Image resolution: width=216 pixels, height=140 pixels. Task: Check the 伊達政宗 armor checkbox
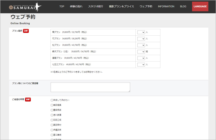tap(52, 130)
